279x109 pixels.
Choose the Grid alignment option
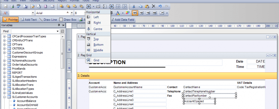(x=98, y=60)
